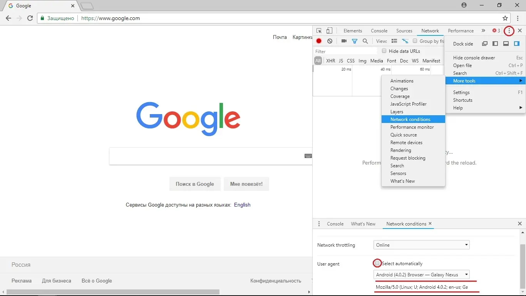Toggle the device toolbar
This screenshot has height=296, width=526.
(329, 30)
